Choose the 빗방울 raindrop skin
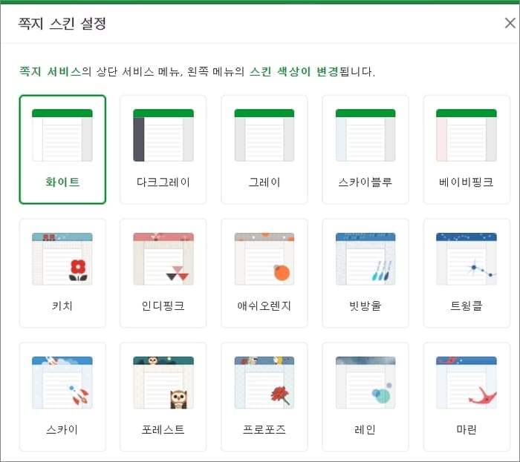Image resolution: width=520 pixels, height=462 pixels. tap(365, 259)
